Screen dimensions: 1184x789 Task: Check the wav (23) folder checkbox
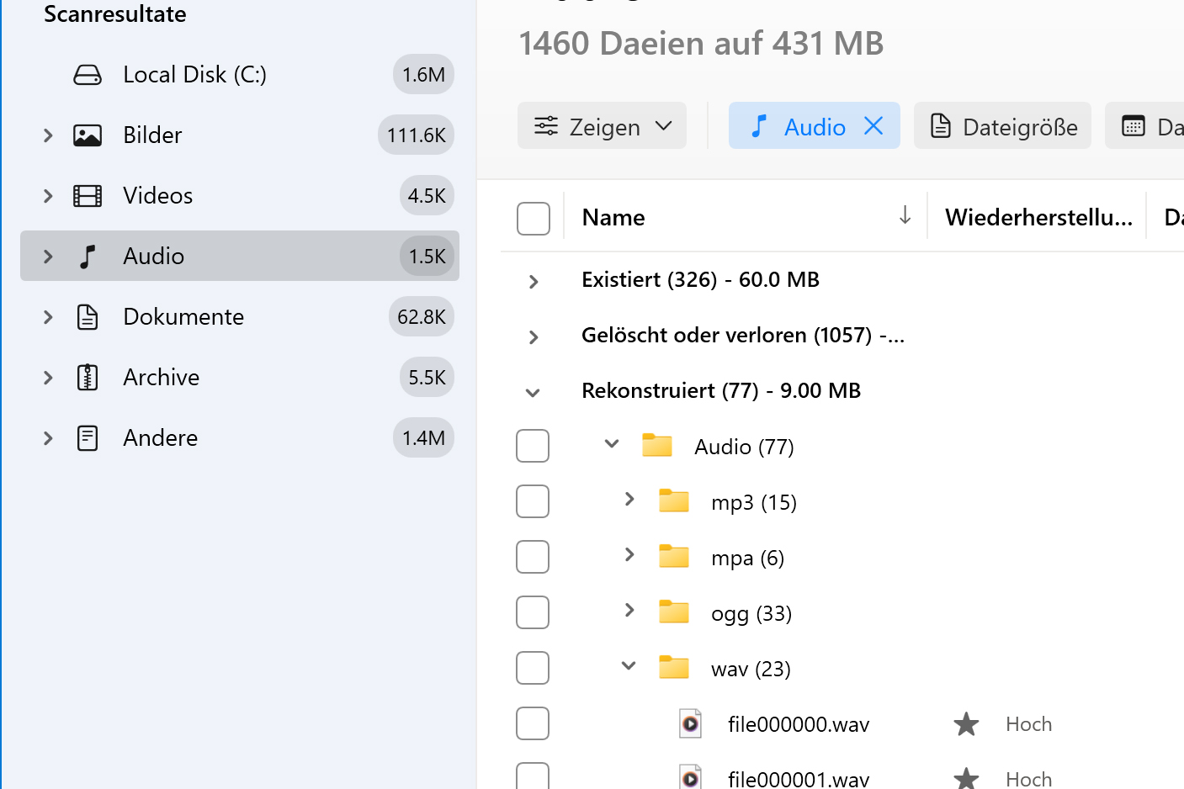coord(533,668)
